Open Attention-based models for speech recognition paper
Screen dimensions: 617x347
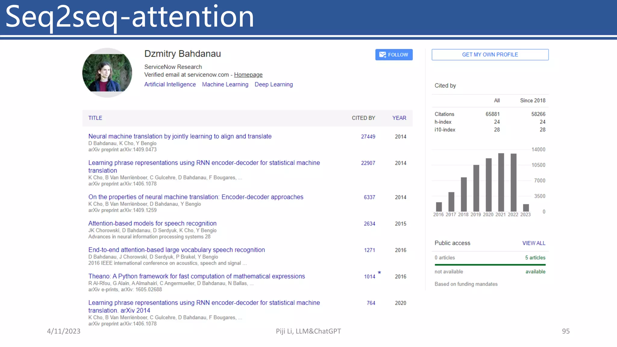[x=152, y=224]
